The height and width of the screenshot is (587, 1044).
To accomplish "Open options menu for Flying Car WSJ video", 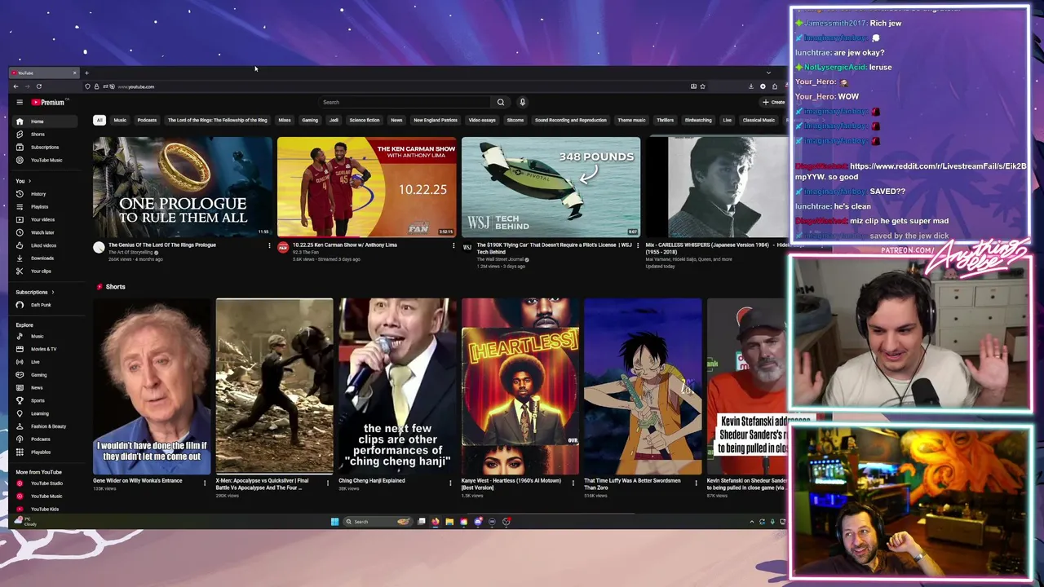I will [x=638, y=245].
